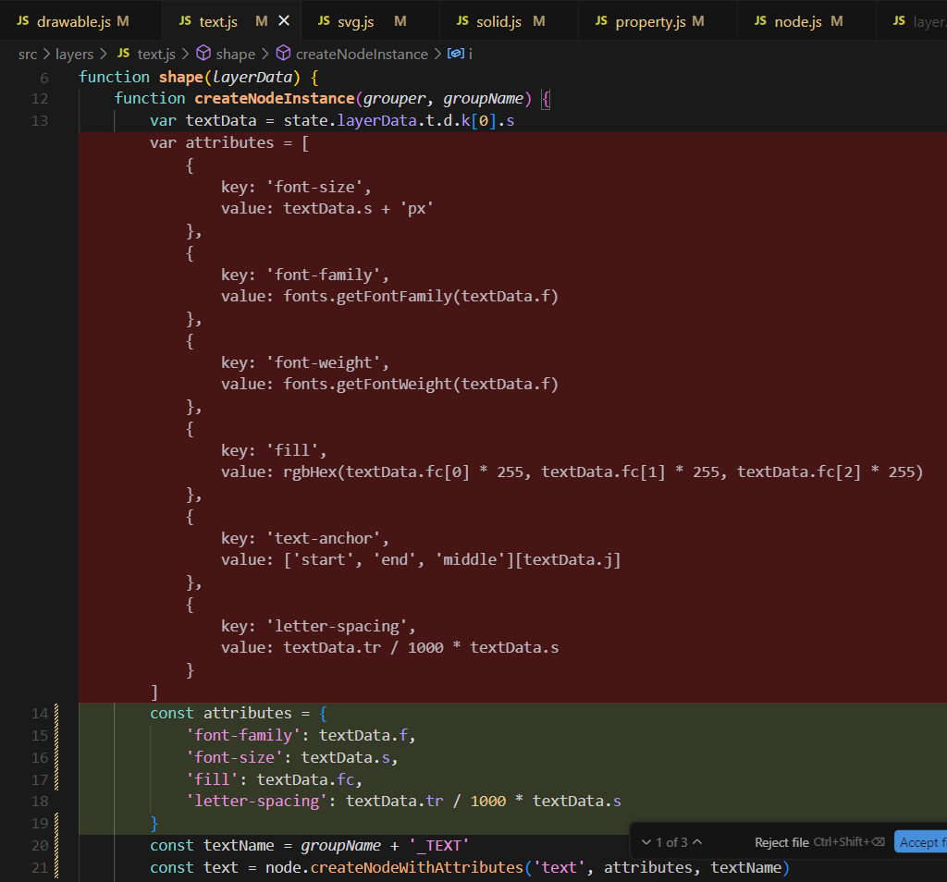947x882 pixels.
Task: Click createNodeInstance cube icon in breadcrumb
Action: [x=283, y=55]
